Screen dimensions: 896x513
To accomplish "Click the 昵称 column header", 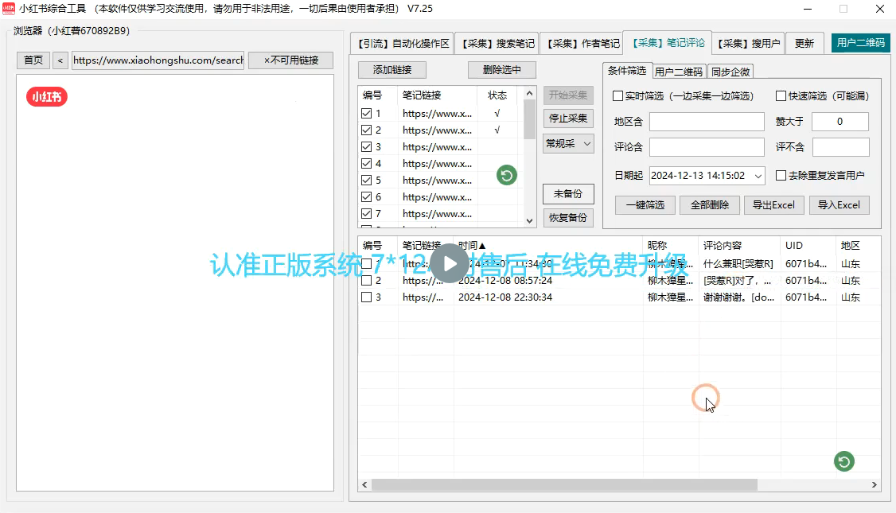I will click(670, 245).
